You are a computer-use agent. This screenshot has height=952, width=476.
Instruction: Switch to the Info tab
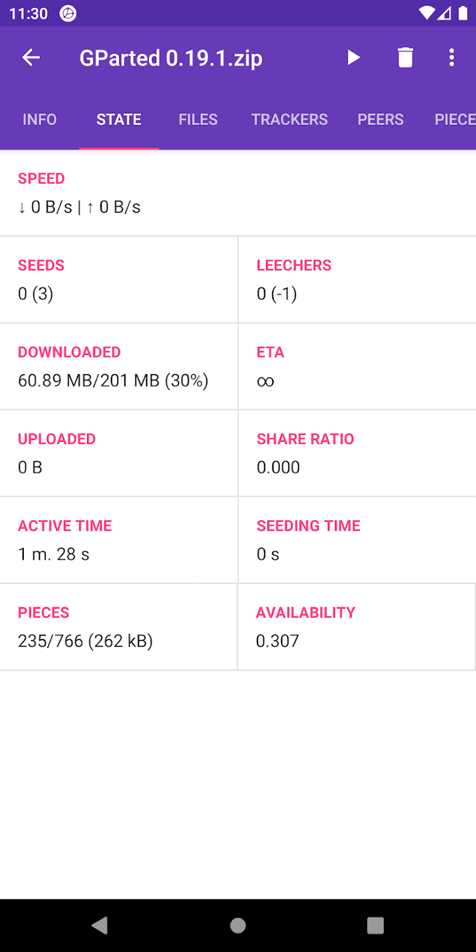tap(39, 119)
